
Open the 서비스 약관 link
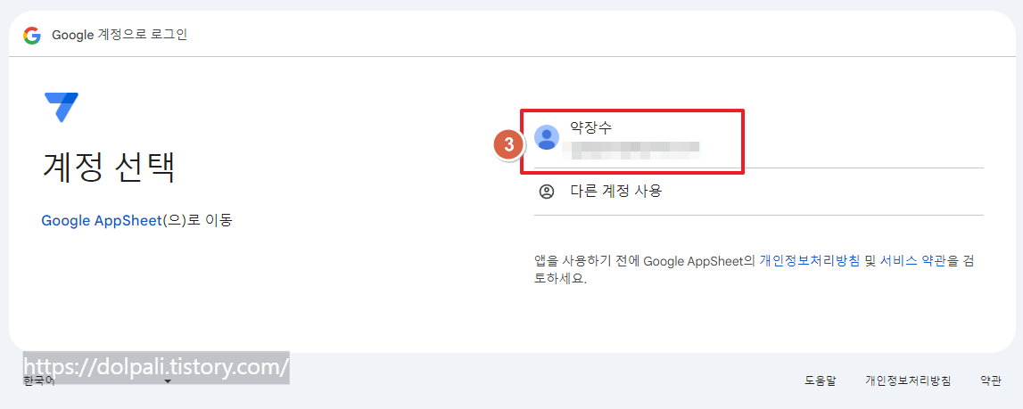coord(913,261)
